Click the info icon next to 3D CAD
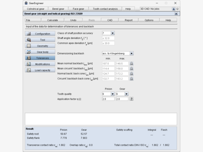The width and height of the screenshot is (203, 152). [174, 9]
